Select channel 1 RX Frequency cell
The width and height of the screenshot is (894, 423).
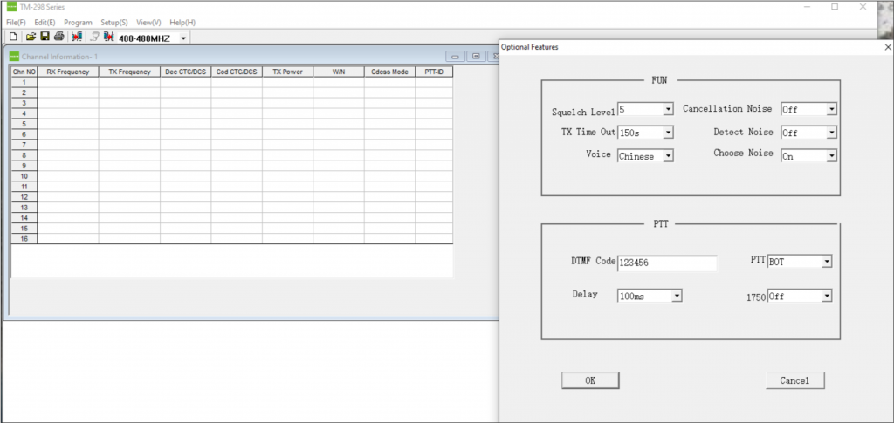pyautogui.click(x=67, y=82)
